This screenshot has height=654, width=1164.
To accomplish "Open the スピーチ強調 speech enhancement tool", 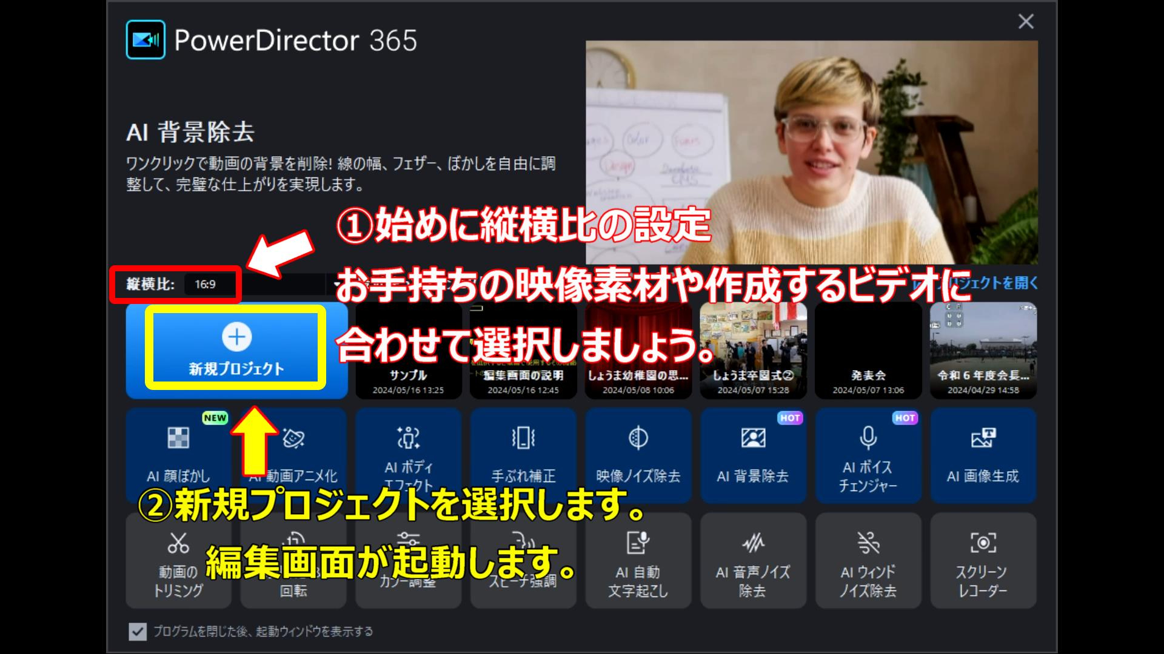I will pyautogui.click(x=523, y=561).
